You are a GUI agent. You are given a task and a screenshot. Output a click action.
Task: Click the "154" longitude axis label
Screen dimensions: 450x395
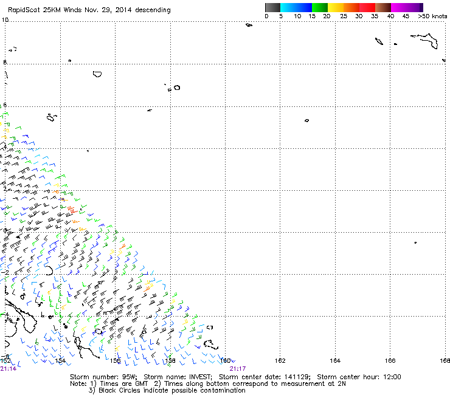pyautogui.click(x=60, y=361)
